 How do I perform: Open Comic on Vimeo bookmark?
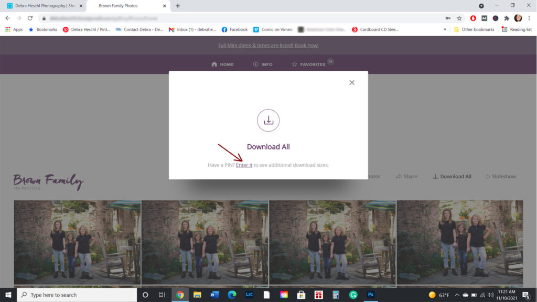coord(273,29)
